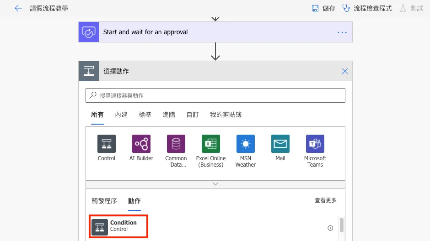Image resolution: width=430 pixels, height=241 pixels.
Task: Open the flow checker (流程檢查程式)
Action: tap(367, 8)
